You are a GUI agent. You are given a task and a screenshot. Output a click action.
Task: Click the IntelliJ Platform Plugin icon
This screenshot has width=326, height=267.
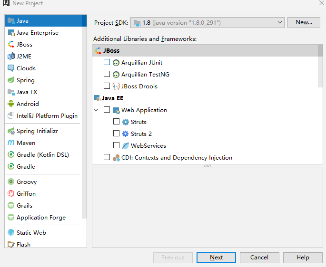pos(11,115)
